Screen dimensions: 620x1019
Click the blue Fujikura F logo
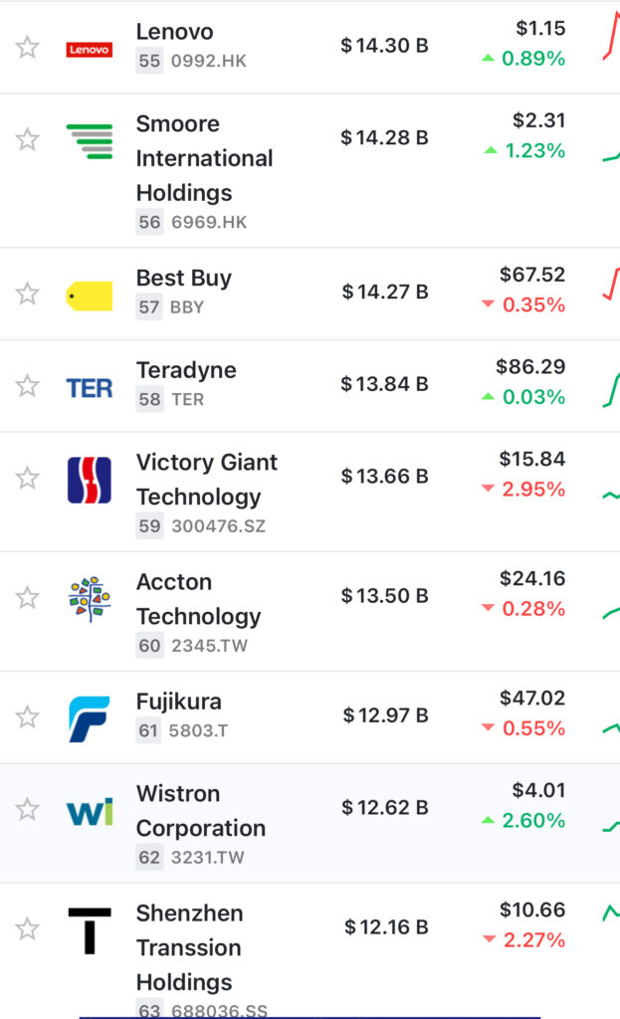pos(90,718)
